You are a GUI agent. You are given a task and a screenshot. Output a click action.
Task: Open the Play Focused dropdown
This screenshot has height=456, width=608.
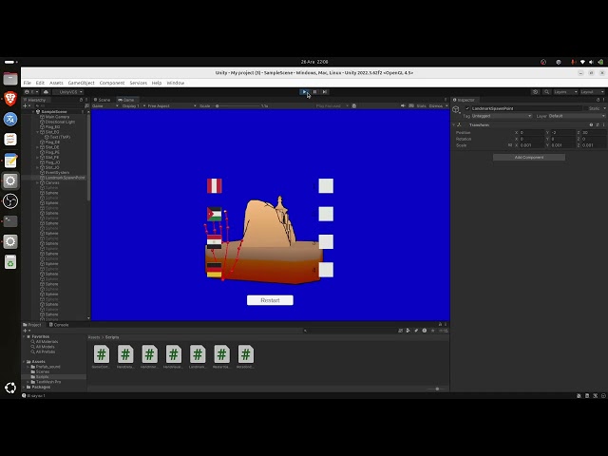coord(332,105)
